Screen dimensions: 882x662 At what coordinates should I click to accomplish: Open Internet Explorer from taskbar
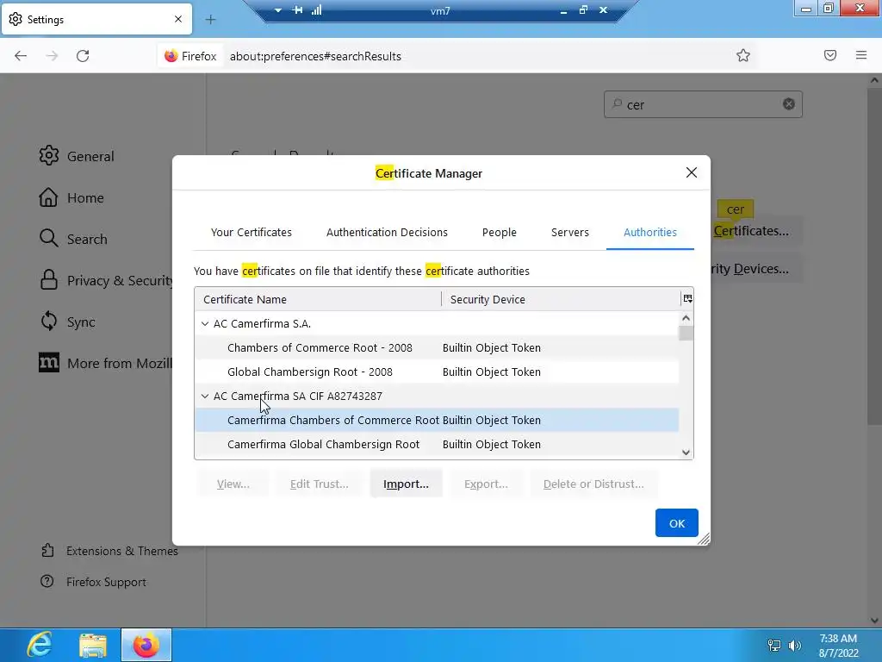coord(40,645)
